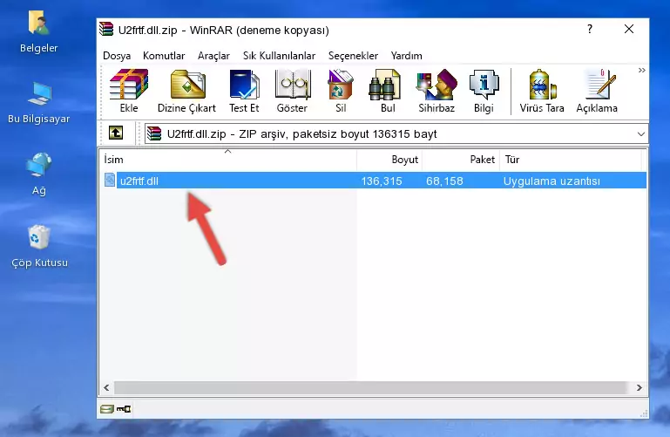Screen dimensions: 670x437
Task: Expand the address bar path dropdown
Action: pos(640,134)
